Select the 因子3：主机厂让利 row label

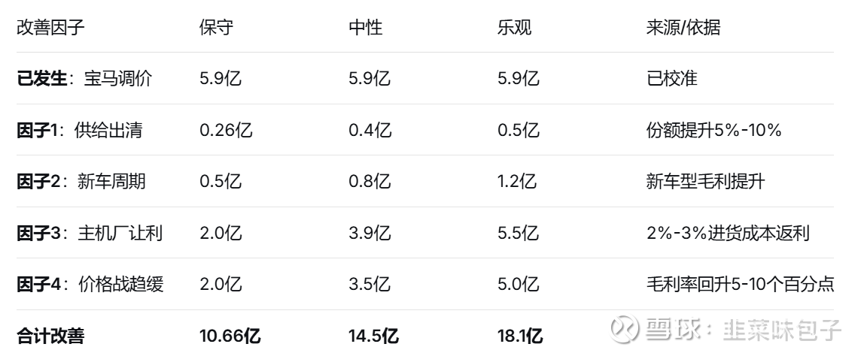click(x=90, y=233)
